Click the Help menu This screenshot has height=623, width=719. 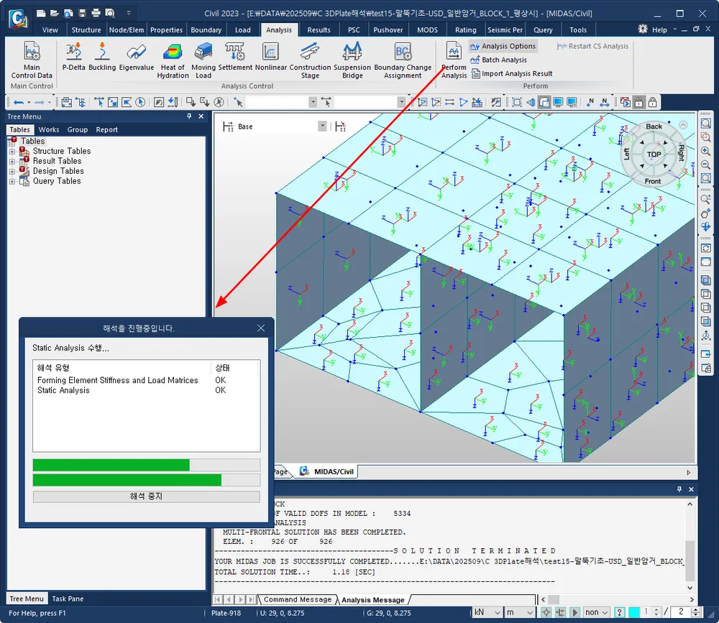point(659,29)
